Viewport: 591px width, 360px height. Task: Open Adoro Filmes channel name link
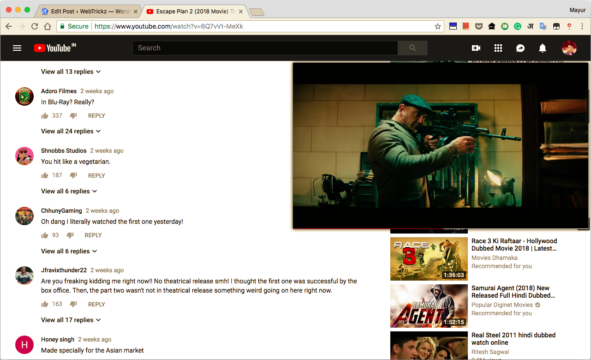pyautogui.click(x=59, y=91)
